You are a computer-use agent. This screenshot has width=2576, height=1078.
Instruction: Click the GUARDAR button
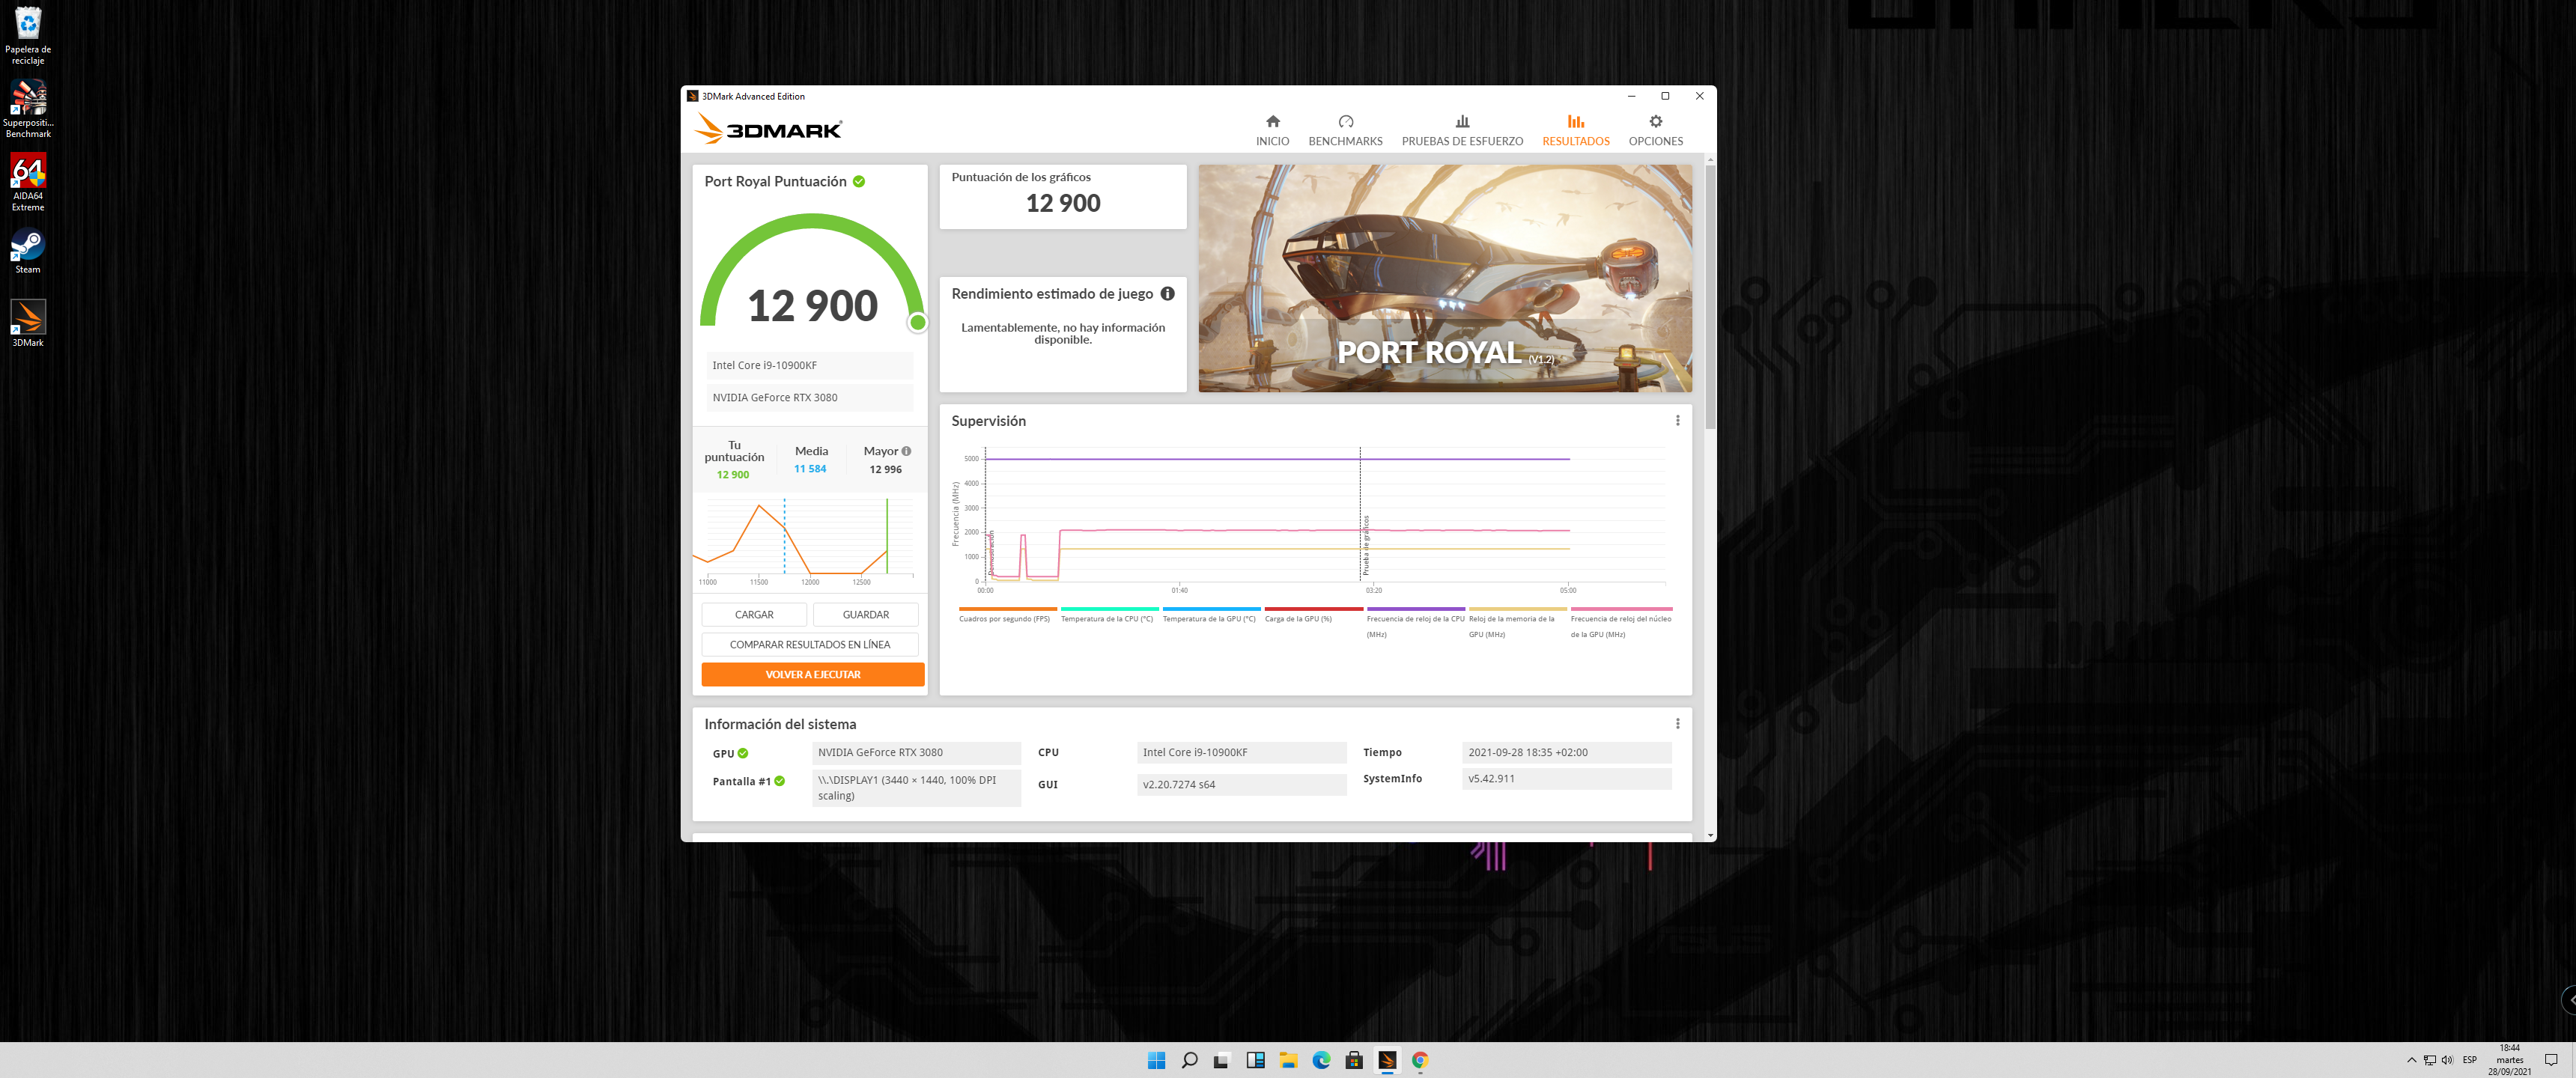(x=865, y=614)
